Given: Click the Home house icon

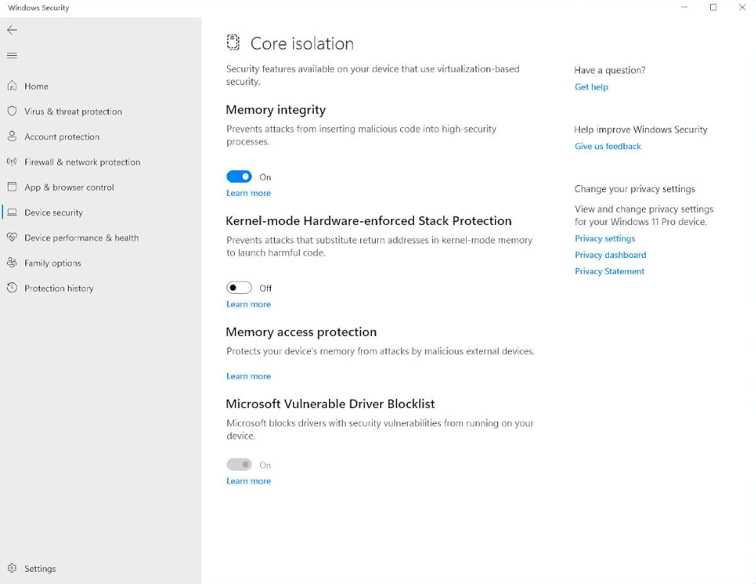Looking at the screenshot, I should 12,86.
